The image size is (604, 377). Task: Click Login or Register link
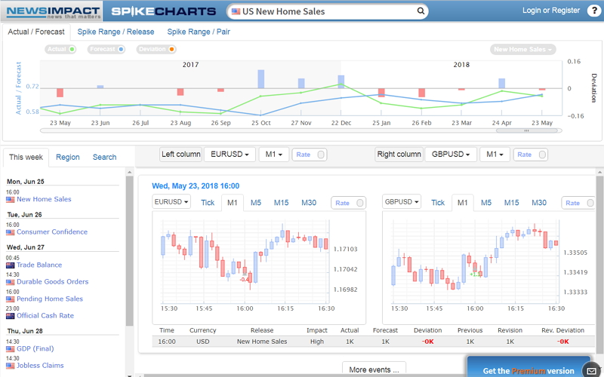click(551, 11)
